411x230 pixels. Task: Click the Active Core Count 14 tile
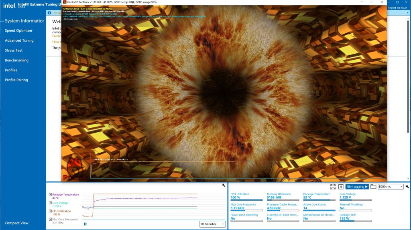319,207
